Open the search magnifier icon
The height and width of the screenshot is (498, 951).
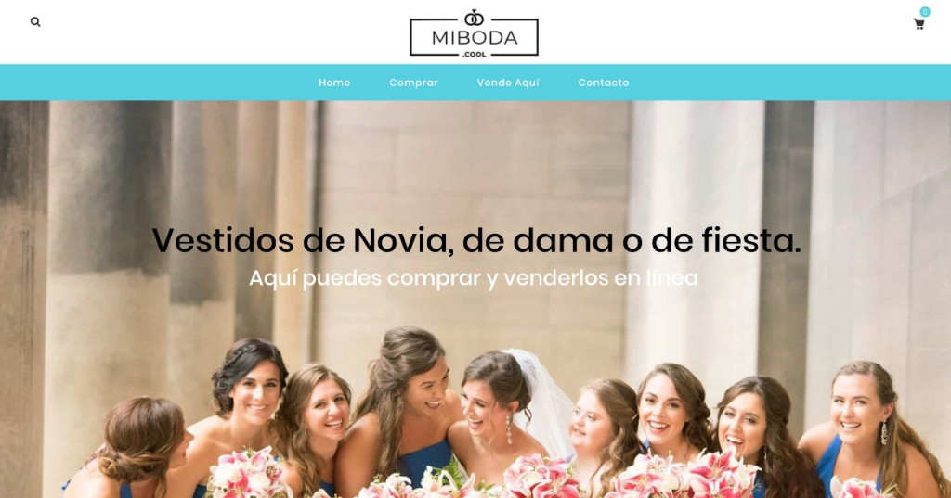coord(35,22)
